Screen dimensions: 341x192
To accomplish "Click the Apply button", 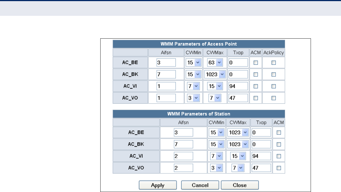I will point(158,185).
